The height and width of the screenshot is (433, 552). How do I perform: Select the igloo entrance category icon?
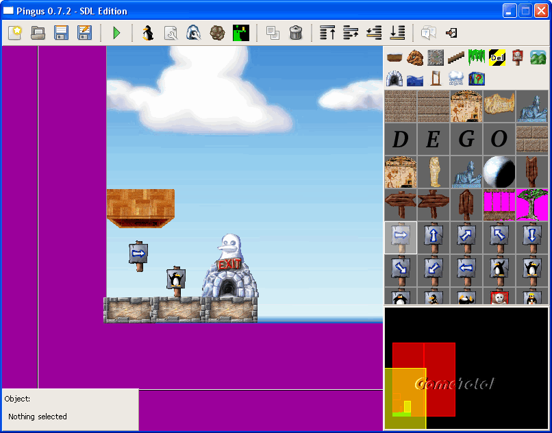394,78
